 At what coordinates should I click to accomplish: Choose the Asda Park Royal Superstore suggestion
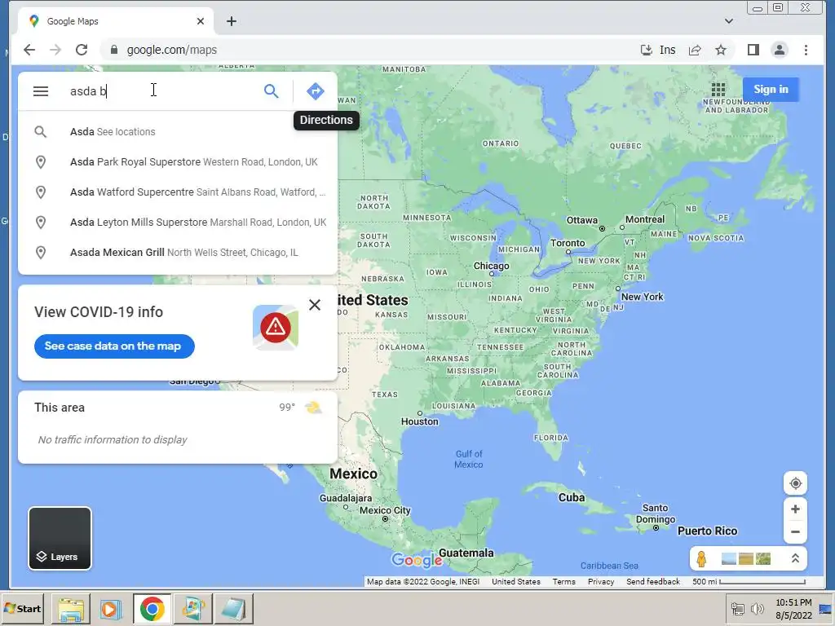(x=178, y=162)
